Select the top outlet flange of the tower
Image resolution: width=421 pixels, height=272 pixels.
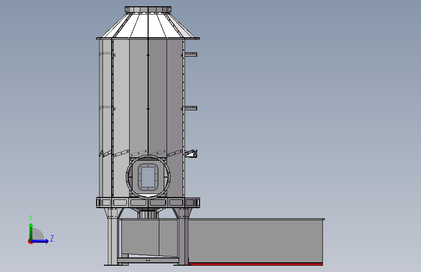tap(148, 10)
